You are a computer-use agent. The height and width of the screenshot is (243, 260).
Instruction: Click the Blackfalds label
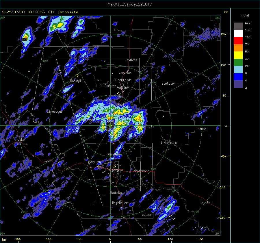(x=123, y=80)
